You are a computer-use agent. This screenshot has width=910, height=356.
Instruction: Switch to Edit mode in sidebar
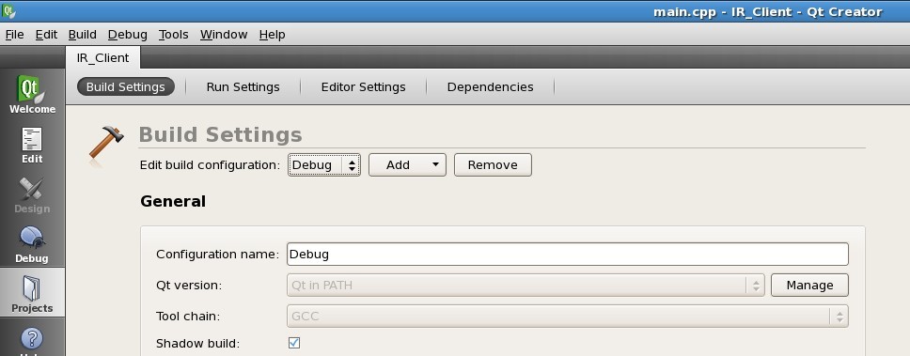click(32, 139)
